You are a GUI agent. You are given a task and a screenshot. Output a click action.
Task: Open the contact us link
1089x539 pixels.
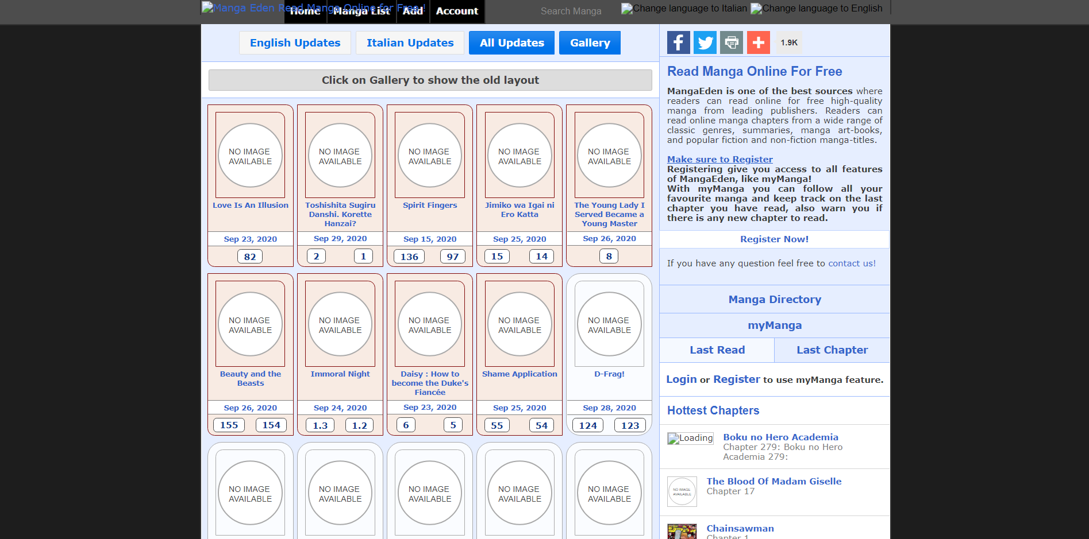pyautogui.click(x=852, y=263)
